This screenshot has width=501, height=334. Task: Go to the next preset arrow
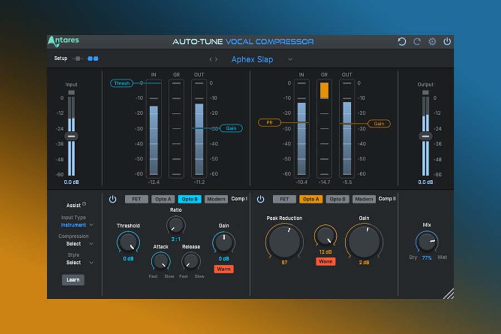click(217, 60)
